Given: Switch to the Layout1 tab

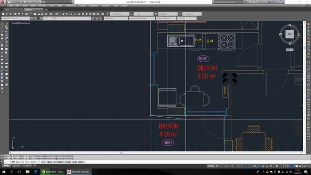Looking at the screenshot, I should 16,165.
